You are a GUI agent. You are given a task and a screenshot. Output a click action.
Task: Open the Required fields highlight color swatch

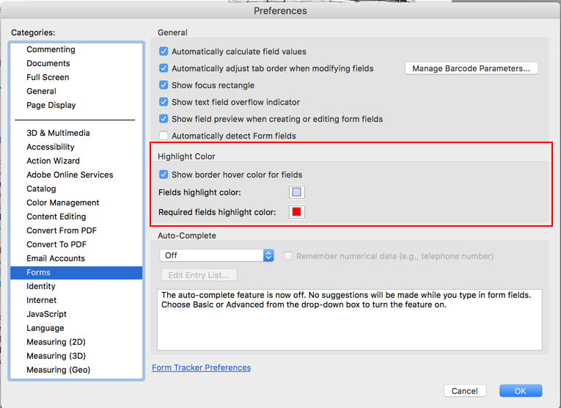point(296,211)
